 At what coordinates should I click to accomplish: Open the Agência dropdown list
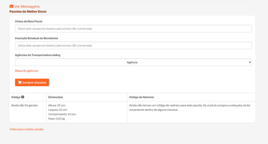(133, 62)
